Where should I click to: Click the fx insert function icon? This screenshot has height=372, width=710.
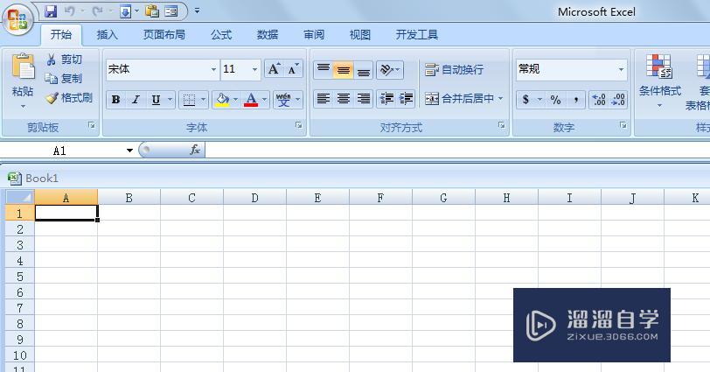(195, 150)
